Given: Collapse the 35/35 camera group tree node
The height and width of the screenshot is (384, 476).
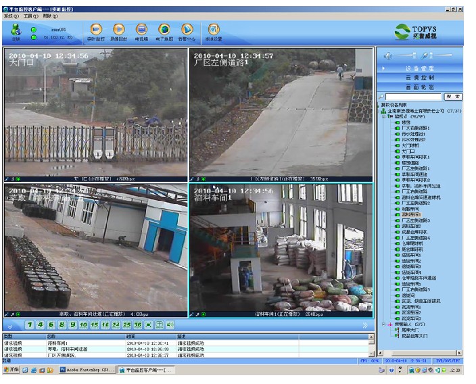Looking at the screenshot, I should pos(385,116).
